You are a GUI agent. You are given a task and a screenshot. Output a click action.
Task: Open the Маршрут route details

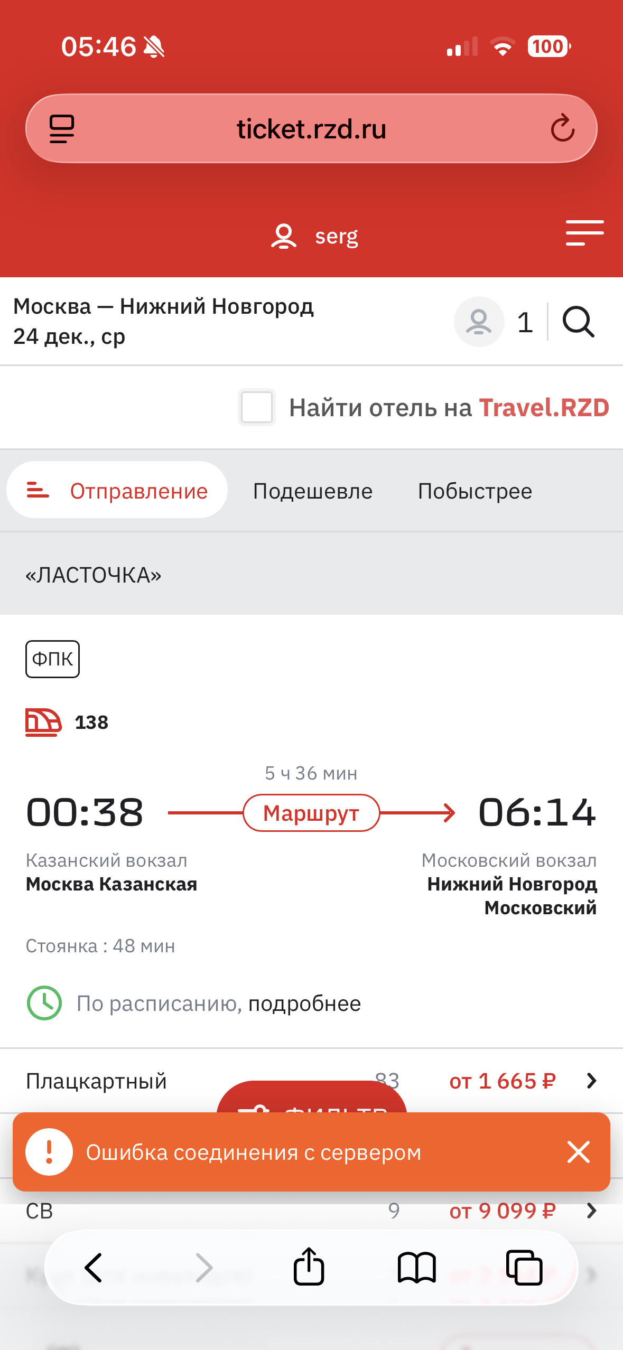coord(311,813)
